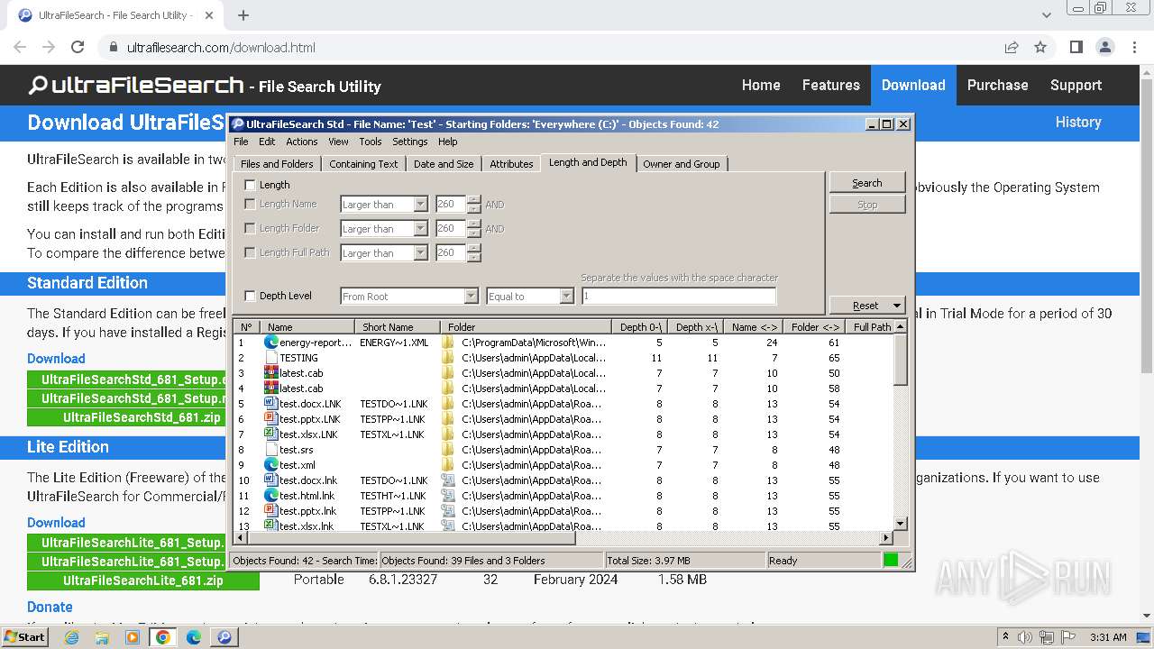The width and height of the screenshot is (1154, 649).
Task: Increase the Length Full Path spinner value
Action: click(474, 249)
